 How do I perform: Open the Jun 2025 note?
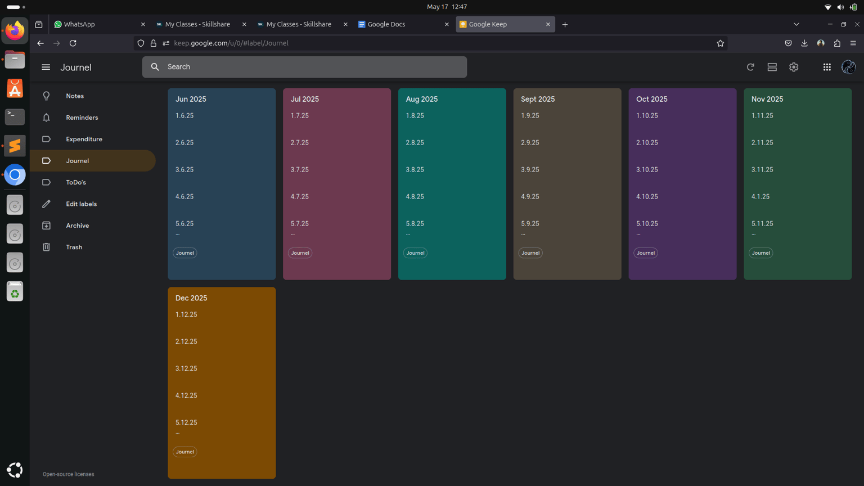pyautogui.click(x=222, y=184)
